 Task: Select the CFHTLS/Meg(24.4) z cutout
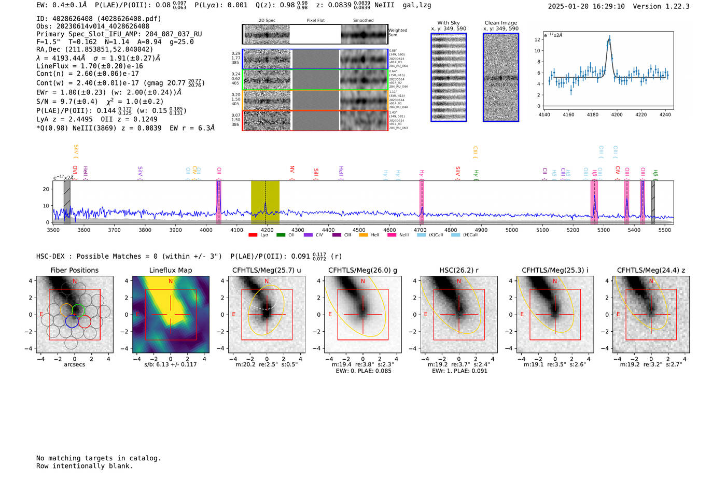[651, 314]
